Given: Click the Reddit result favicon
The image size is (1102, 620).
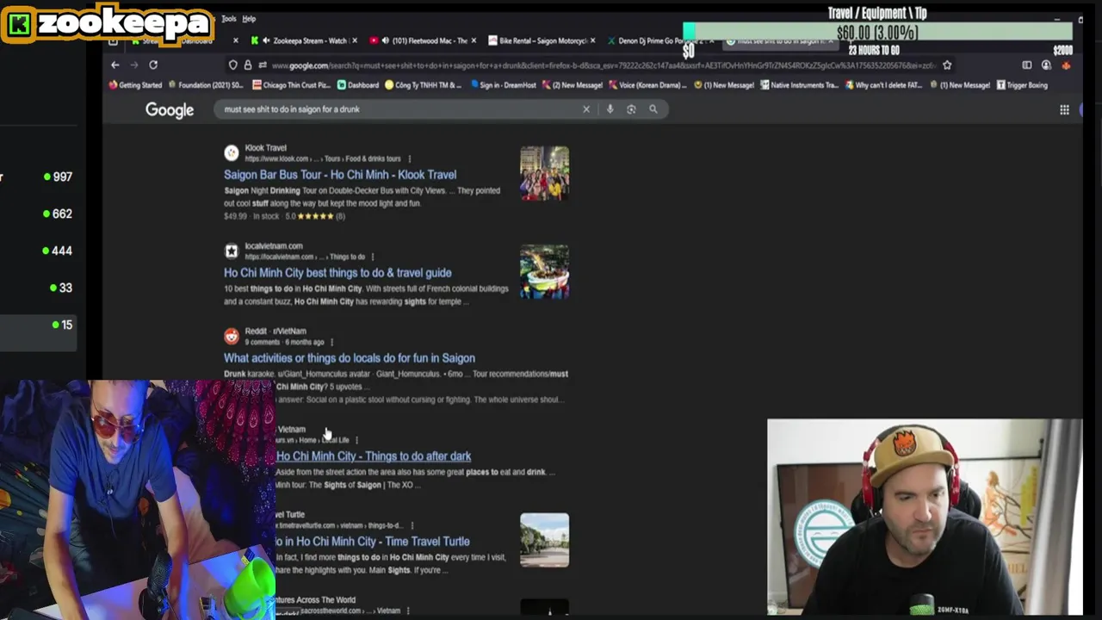Looking at the screenshot, I should (232, 336).
